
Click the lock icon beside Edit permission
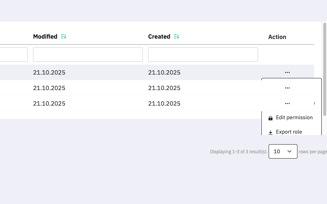271,118
